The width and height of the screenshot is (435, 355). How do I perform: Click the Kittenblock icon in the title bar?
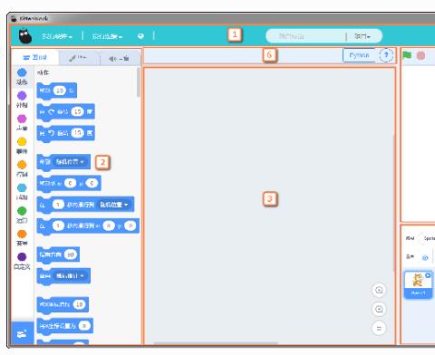14,19
